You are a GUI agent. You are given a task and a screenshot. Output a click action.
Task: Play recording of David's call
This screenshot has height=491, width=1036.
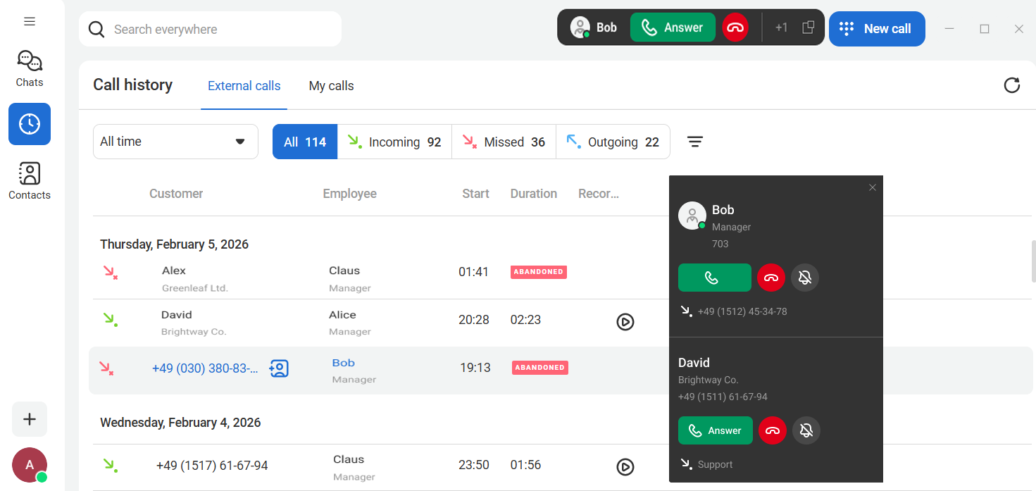625,322
